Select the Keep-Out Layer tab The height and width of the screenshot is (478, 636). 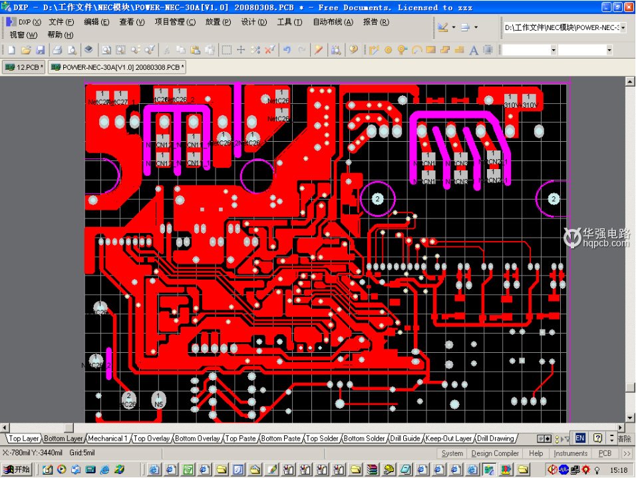pyautogui.click(x=449, y=438)
